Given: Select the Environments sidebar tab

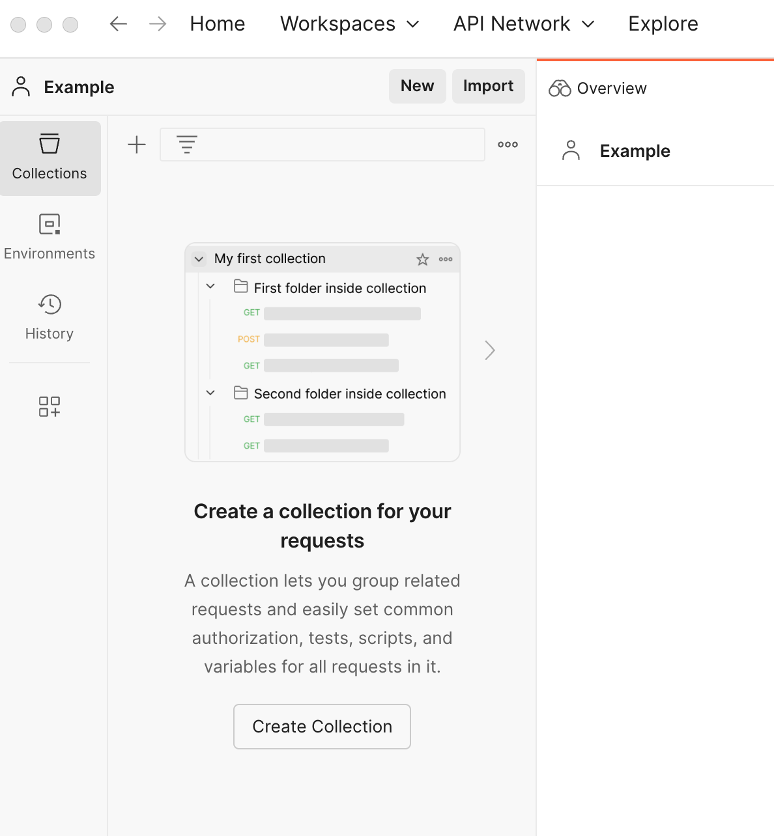Looking at the screenshot, I should 50,238.
